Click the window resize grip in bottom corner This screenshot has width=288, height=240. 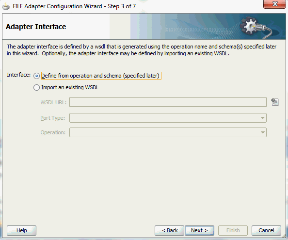pyautogui.click(x=284, y=237)
